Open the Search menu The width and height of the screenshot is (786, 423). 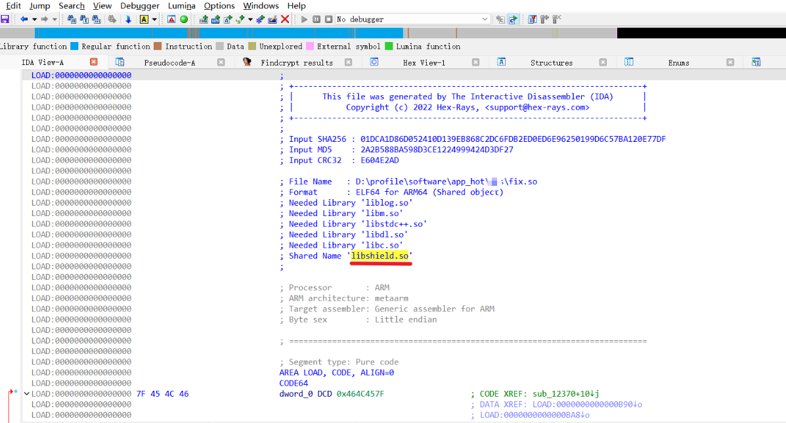point(72,5)
